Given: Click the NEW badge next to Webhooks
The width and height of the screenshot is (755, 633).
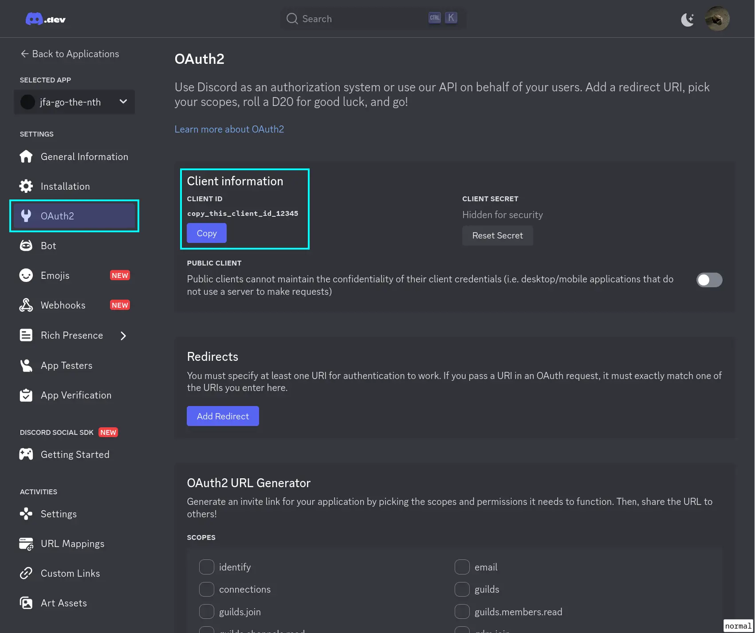Looking at the screenshot, I should 120,305.
